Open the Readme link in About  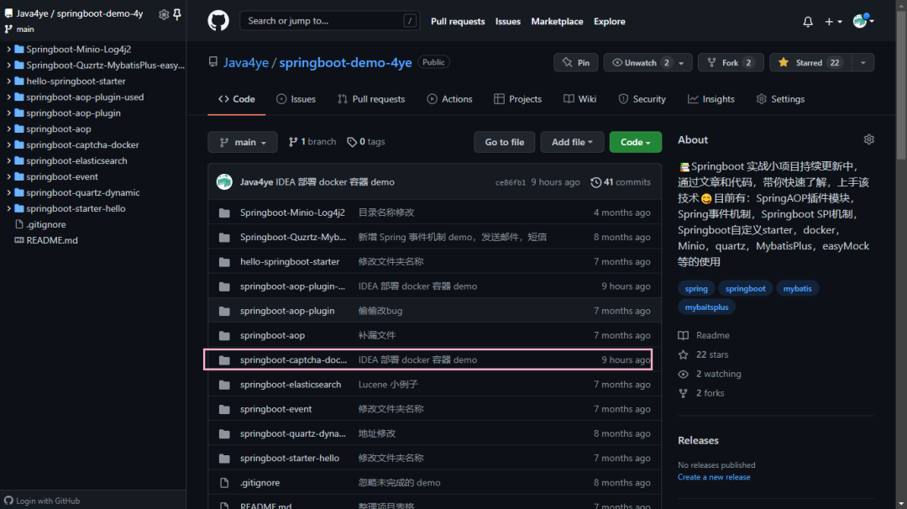click(x=704, y=335)
